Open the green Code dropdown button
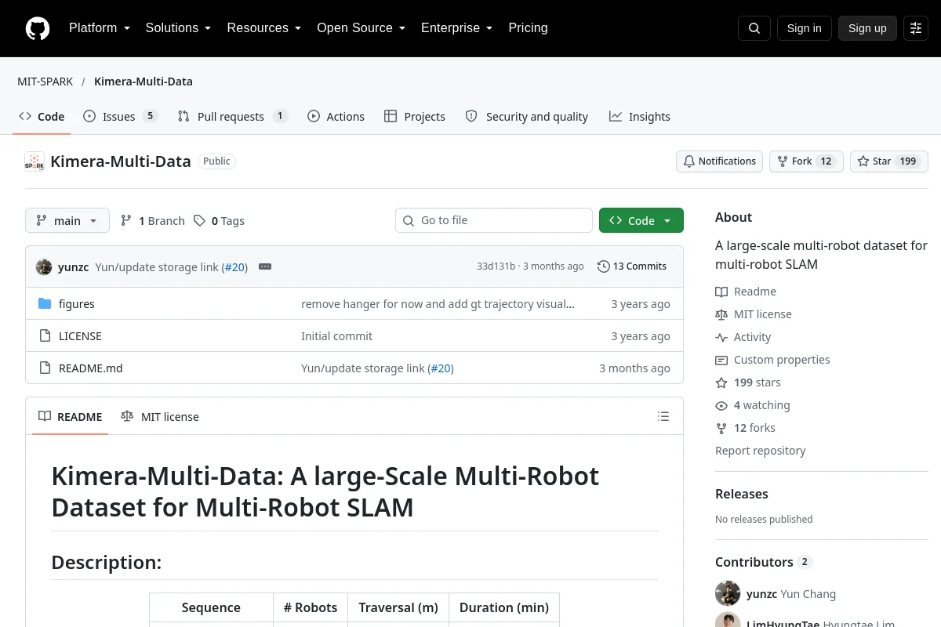The image size is (941, 627). (x=641, y=220)
